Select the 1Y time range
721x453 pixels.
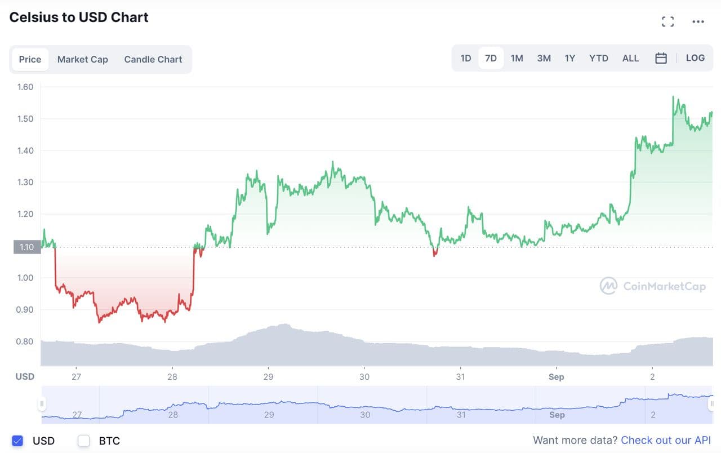coord(570,58)
